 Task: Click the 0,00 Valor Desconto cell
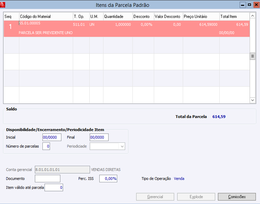177,24
